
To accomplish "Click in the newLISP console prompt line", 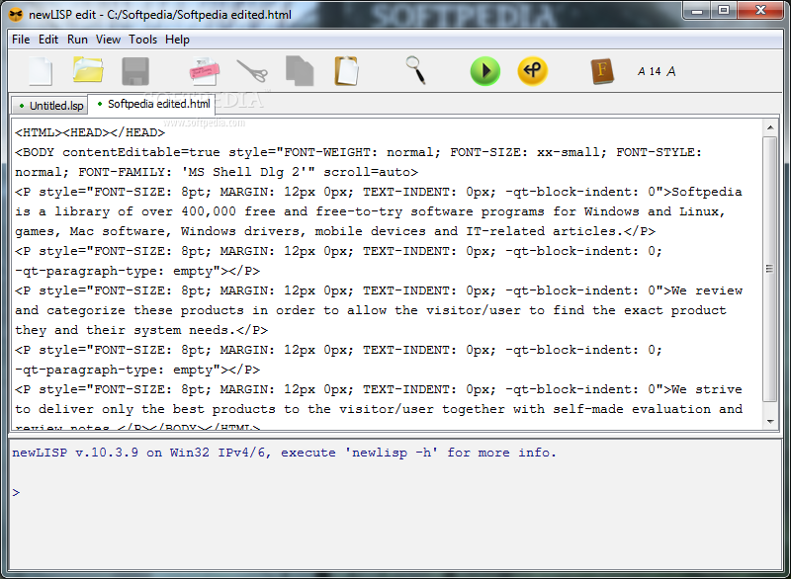I will 394,492.
